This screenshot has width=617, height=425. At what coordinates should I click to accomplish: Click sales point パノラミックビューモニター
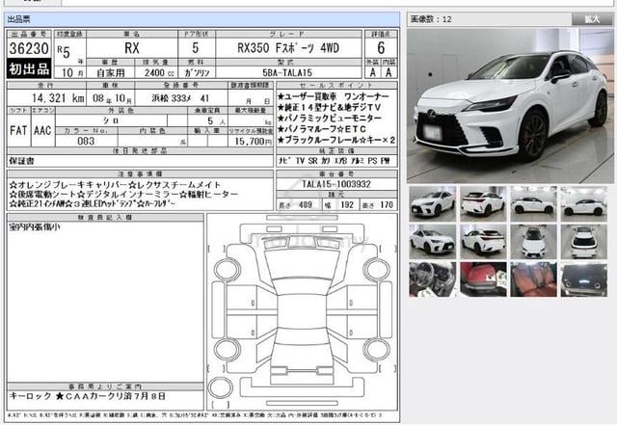point(329,118)
